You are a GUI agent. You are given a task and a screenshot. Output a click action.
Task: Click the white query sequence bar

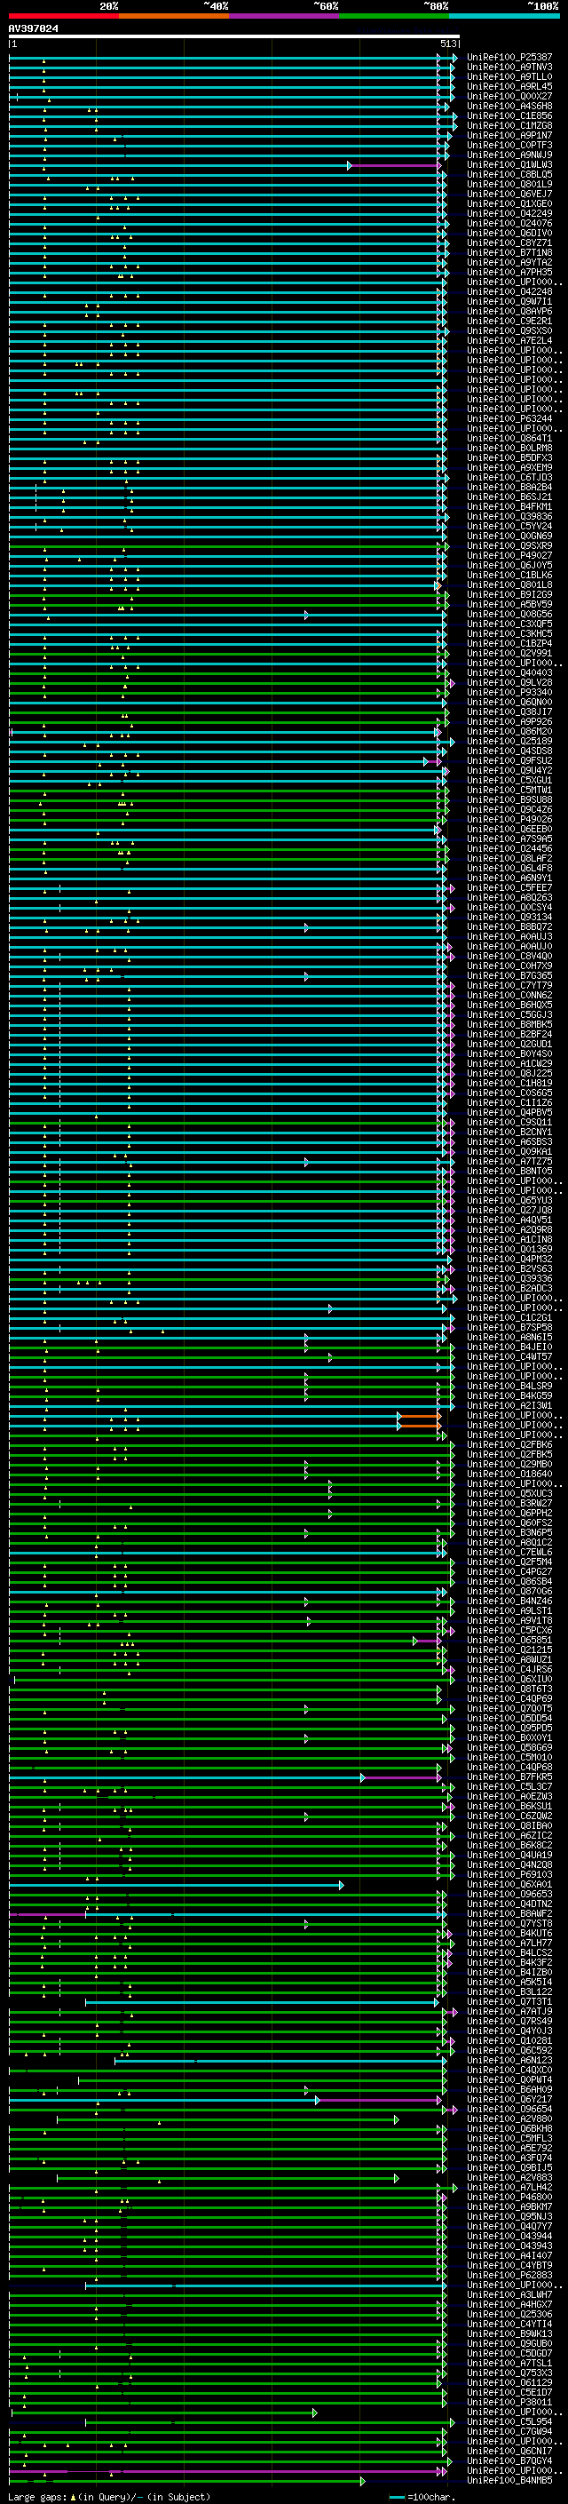(x=234, y=37)
